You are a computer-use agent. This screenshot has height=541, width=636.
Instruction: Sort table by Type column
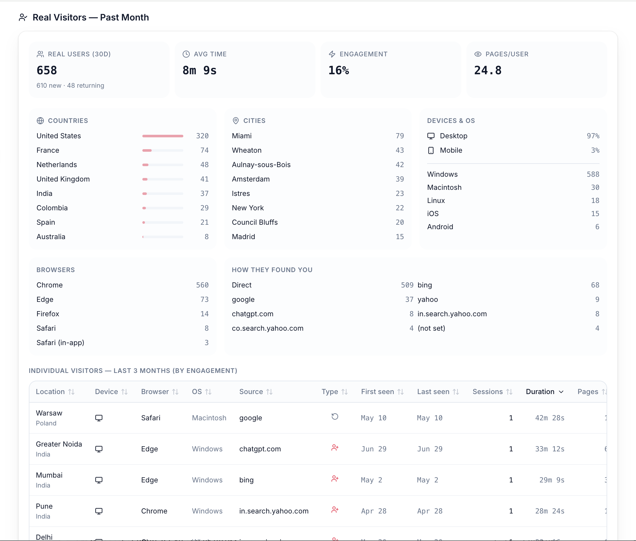(x=335, y=392)
